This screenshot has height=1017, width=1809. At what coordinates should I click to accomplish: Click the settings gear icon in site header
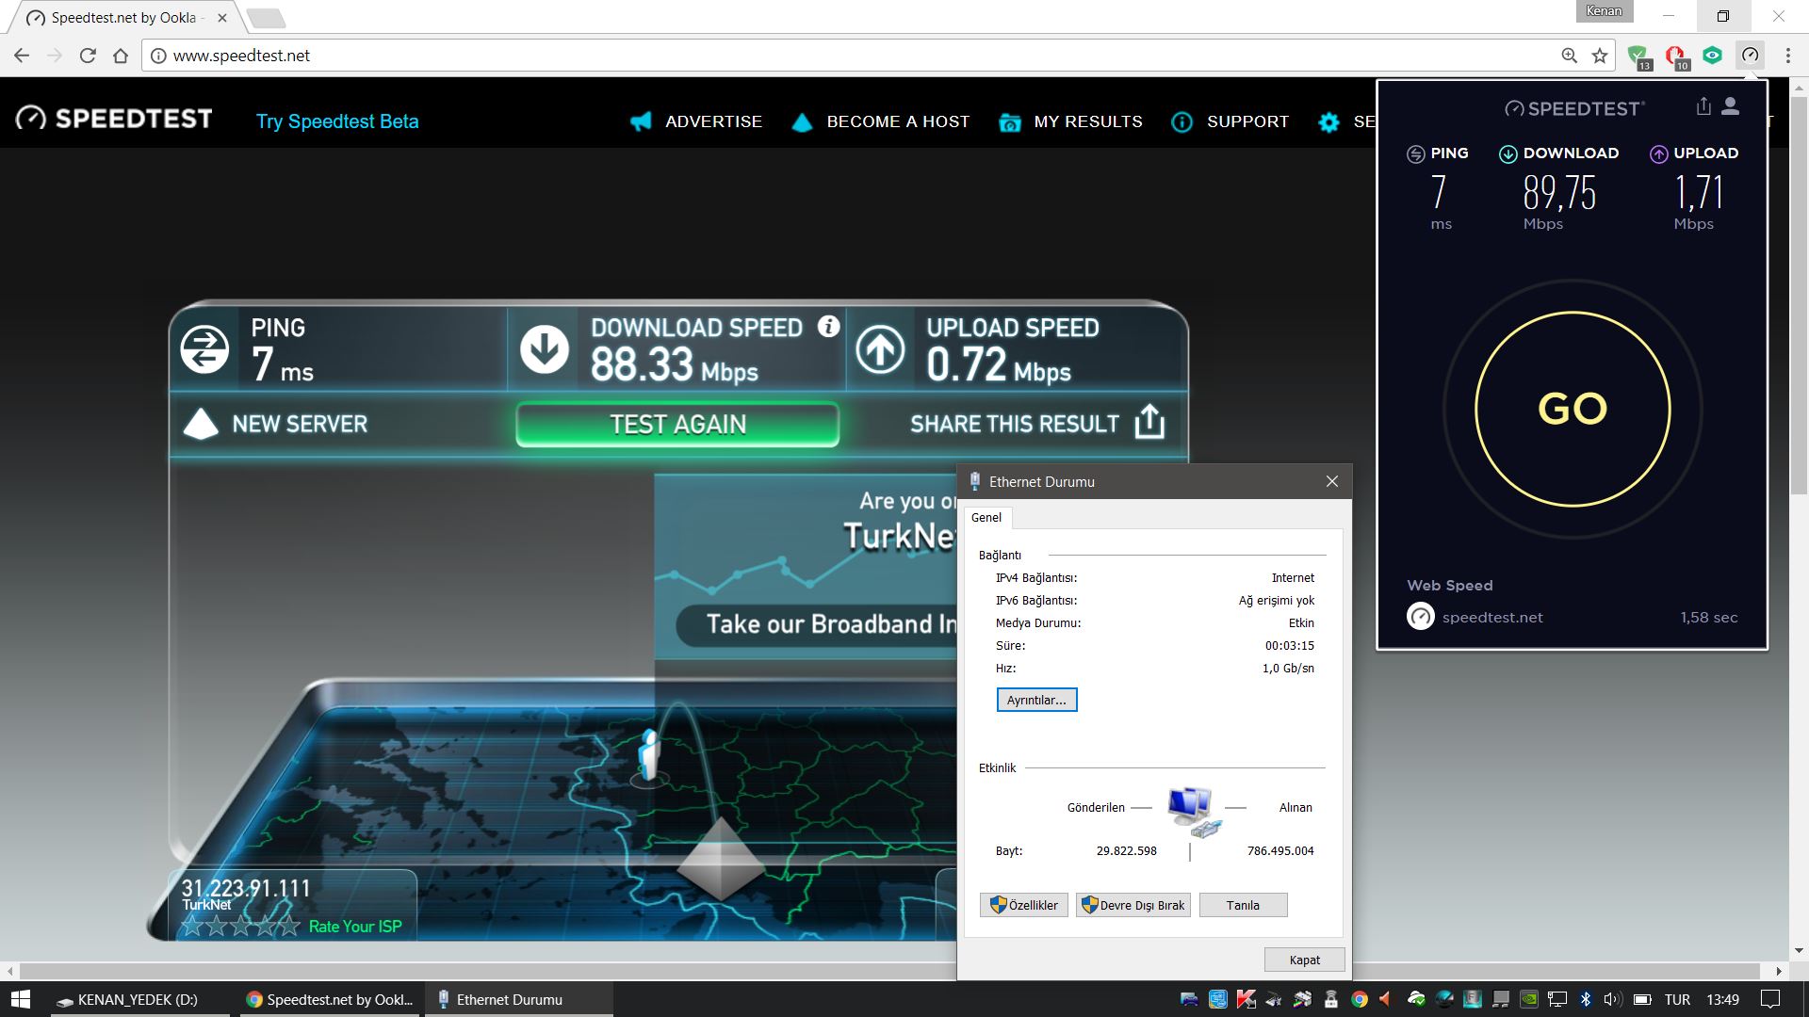point(1328,122)
